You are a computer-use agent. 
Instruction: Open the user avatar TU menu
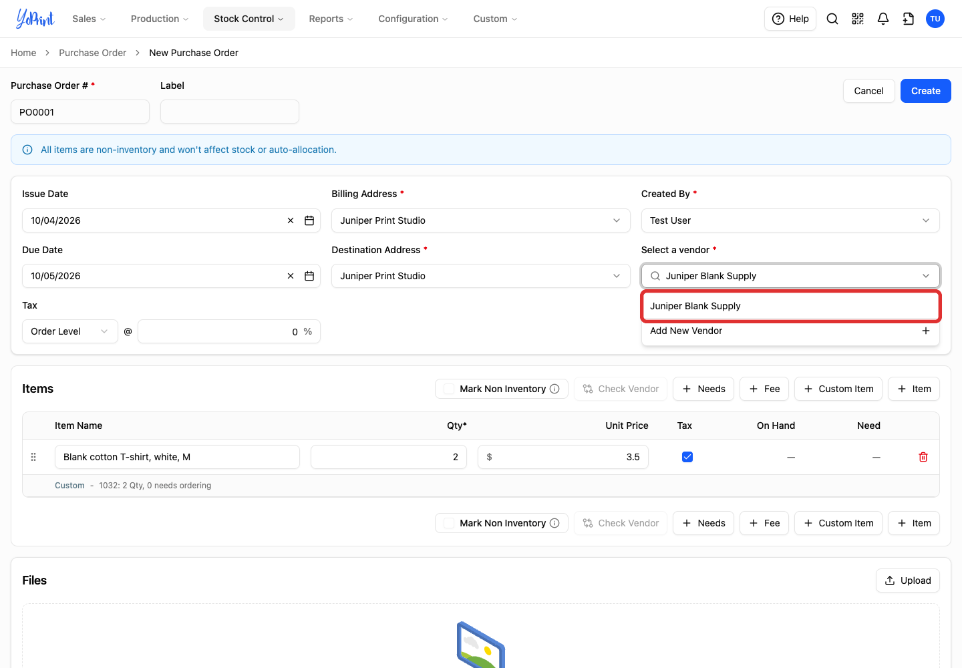click(935, 19)
